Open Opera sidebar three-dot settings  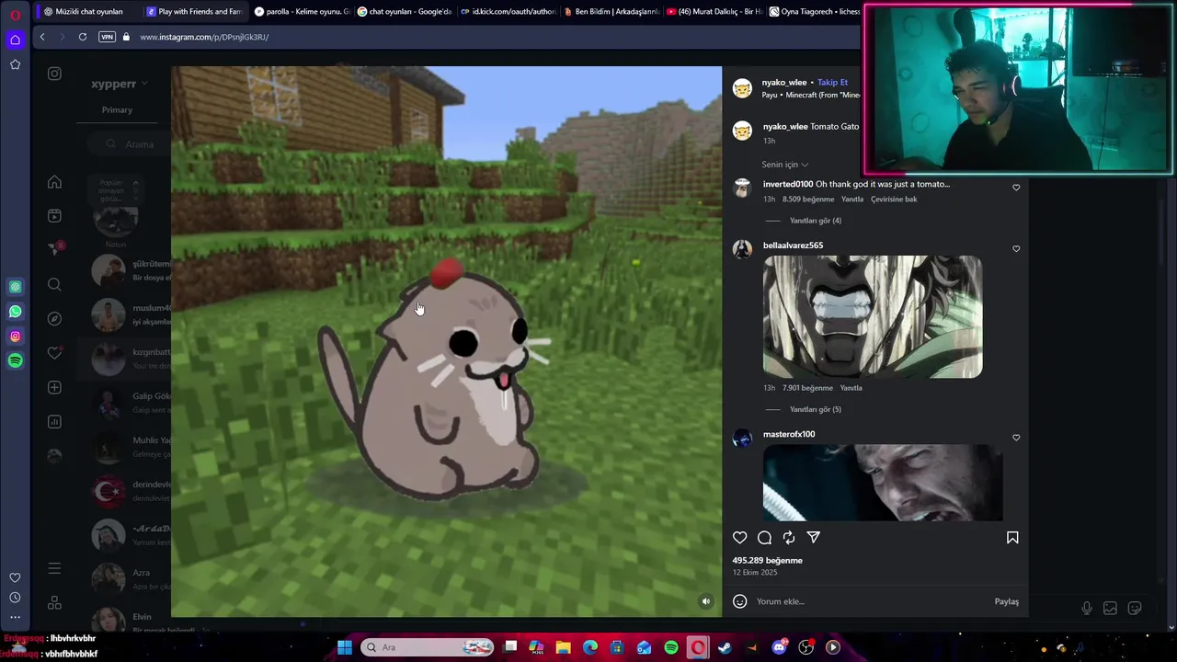point(15,617)
